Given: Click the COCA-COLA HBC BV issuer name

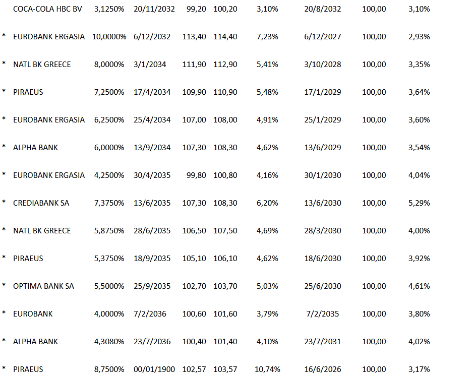Looking at the screenshot, I should click(x=47, y=9).
